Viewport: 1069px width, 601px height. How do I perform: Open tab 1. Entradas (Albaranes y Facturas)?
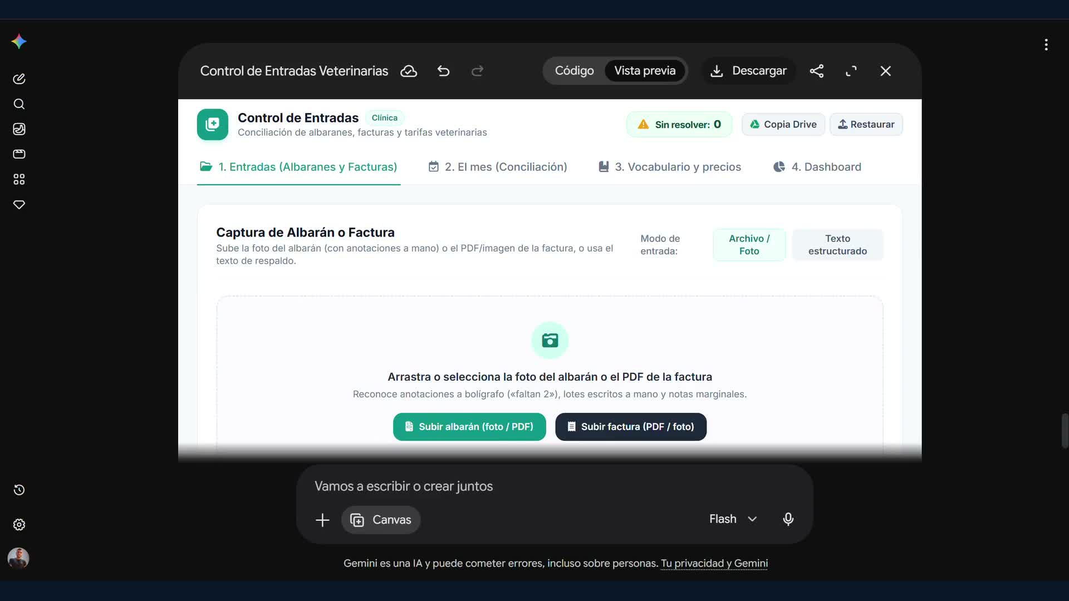pyautogui.click(x=298, y=167)
